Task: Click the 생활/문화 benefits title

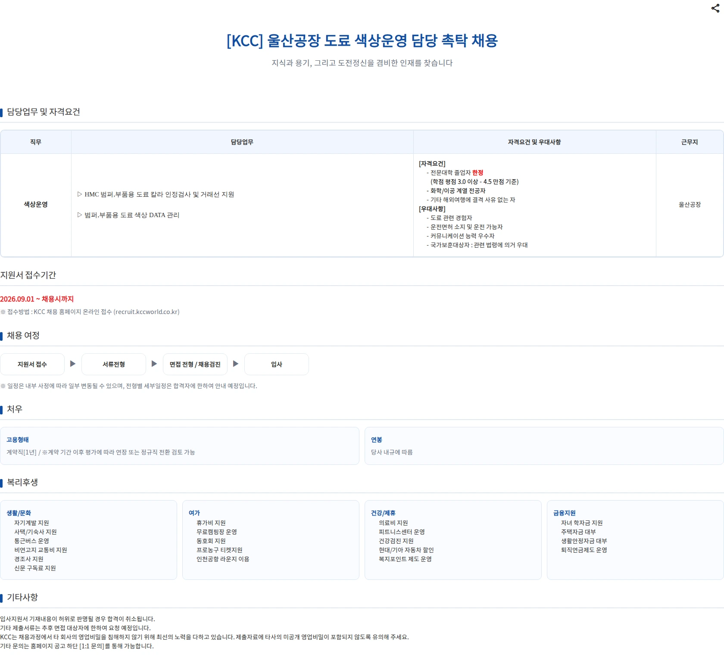Action: coord(19,513)
